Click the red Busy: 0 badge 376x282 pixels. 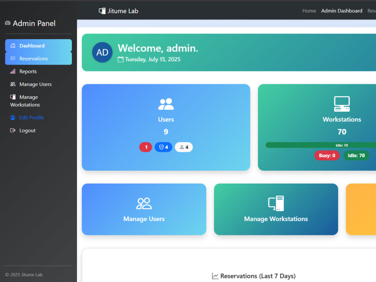point(327,156)
